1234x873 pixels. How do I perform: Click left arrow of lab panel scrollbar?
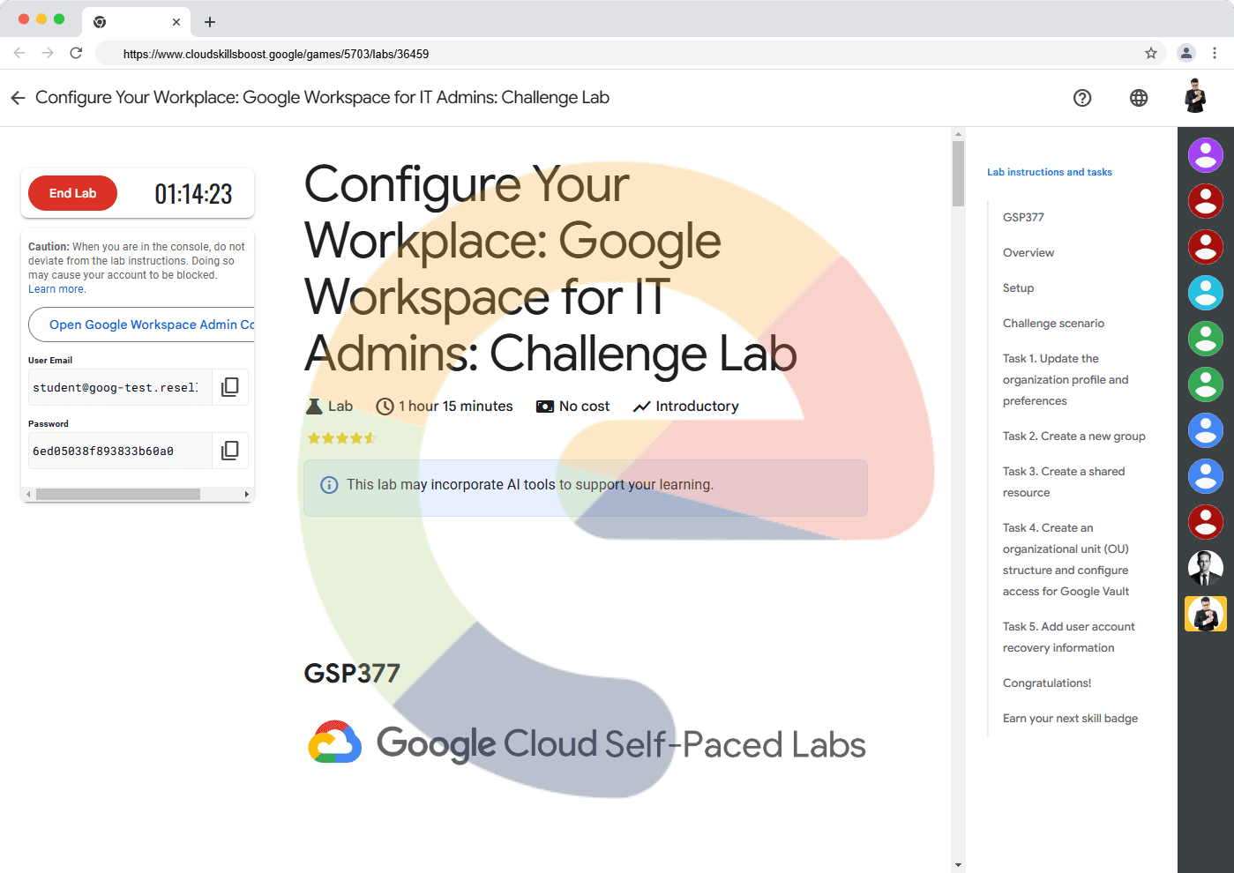(x=28, y=495)
